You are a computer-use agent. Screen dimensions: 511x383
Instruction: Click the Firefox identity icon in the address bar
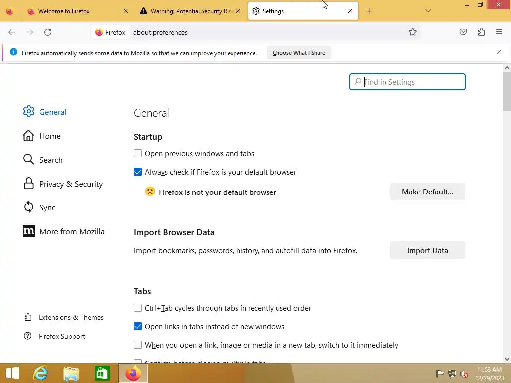99,32
